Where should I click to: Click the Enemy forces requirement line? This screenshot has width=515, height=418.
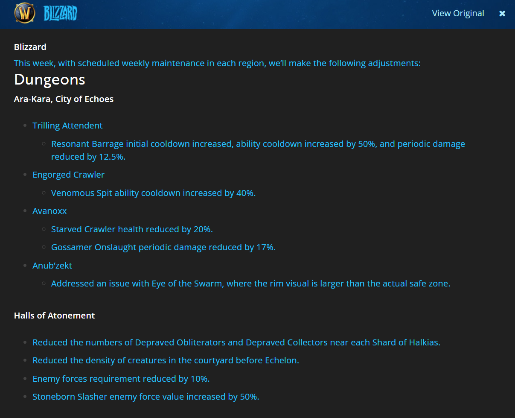[x=121, y=379]
